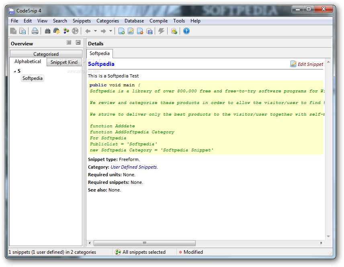Click the Back arrow toolbar icon
344x267 pixels.
click(88, 31)
